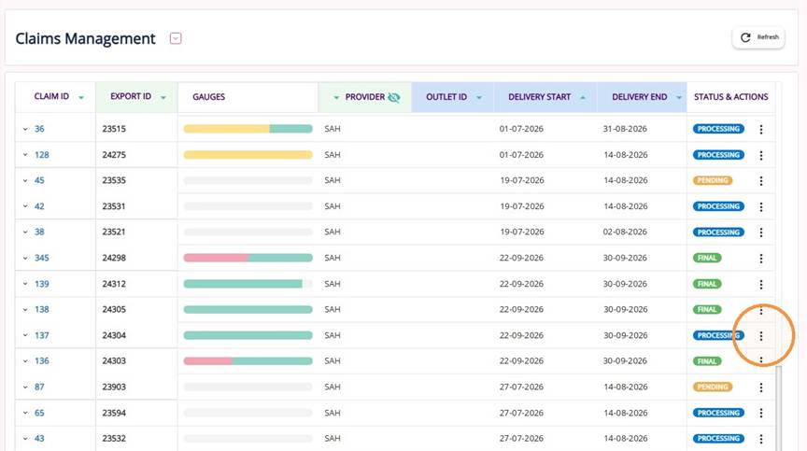Toggle the Provider column visibility eye icon
Screen dimensions: 807x451
[394, 97]
